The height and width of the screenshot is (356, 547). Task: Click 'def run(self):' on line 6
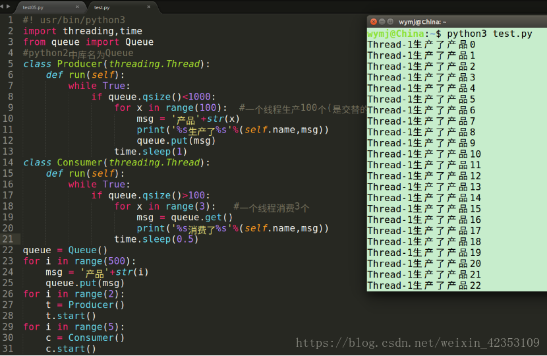pyautogui.click(x=85, y=75)
